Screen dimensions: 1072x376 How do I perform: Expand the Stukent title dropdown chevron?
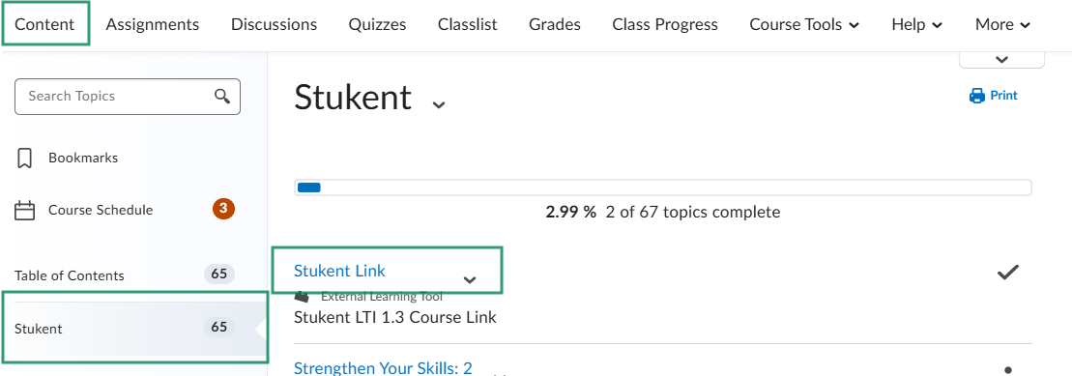coord(438,104)
